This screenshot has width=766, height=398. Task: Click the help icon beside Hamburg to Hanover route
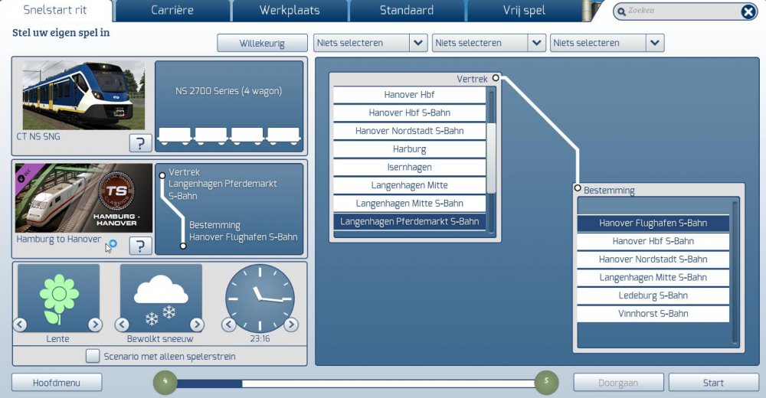pyautogui.click(x=140, y=246)
